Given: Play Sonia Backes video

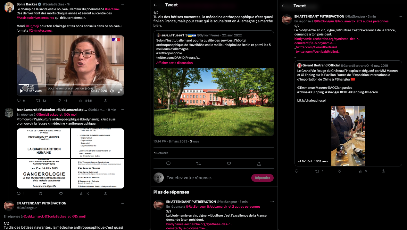Looking at the screenshot, I should coord(21,91).
